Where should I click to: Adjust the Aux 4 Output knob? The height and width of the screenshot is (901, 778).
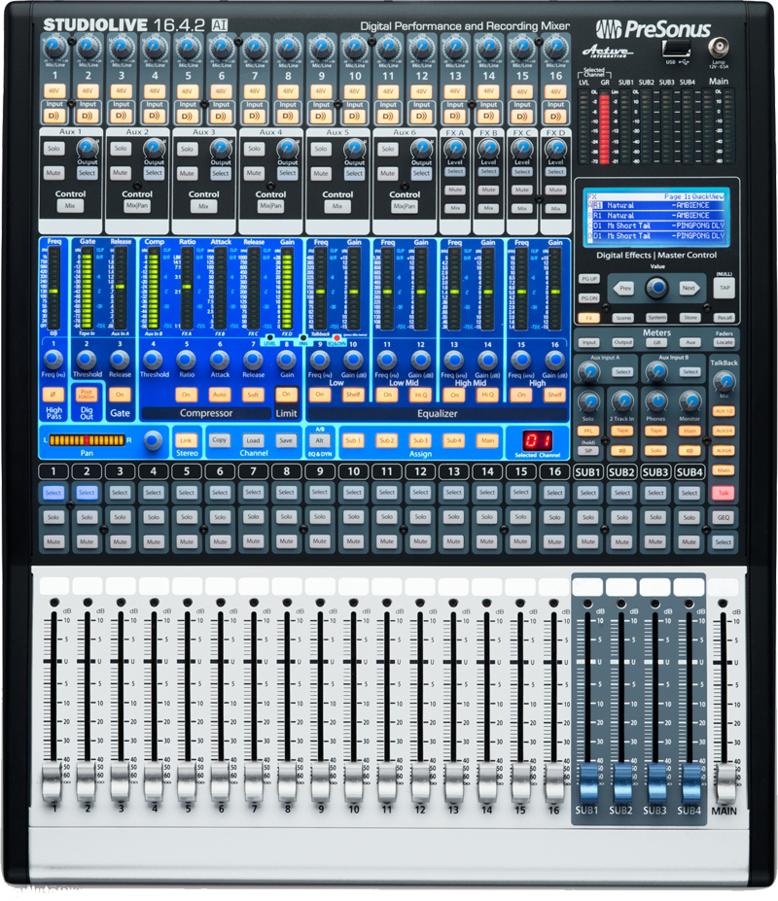pyautogui.click(x=287, y=150)
